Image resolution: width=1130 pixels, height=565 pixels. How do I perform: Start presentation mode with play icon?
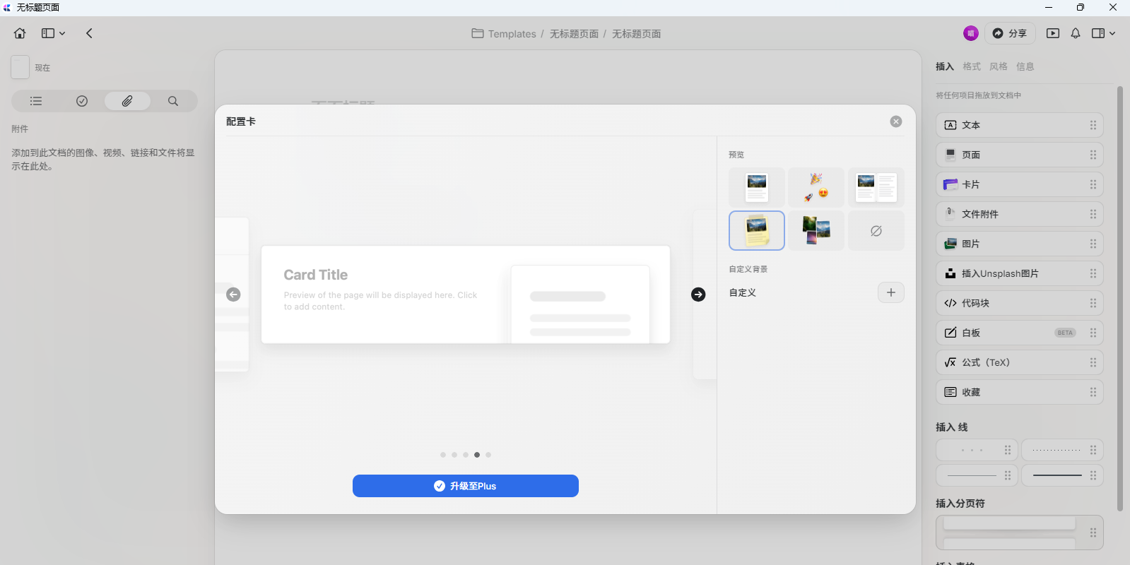1052,33
